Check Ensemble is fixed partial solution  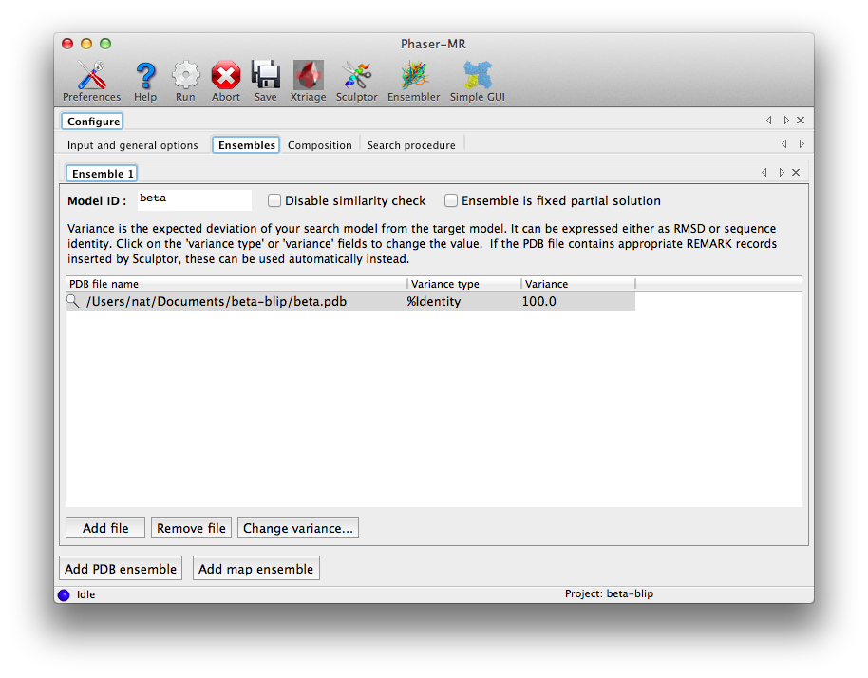tap(451, 200)
